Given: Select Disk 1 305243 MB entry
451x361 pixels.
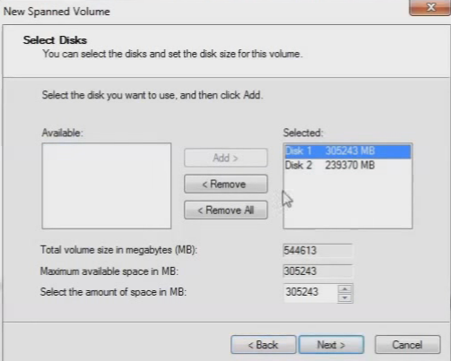Looking at the screenshot, I should (x=348, y=150).
